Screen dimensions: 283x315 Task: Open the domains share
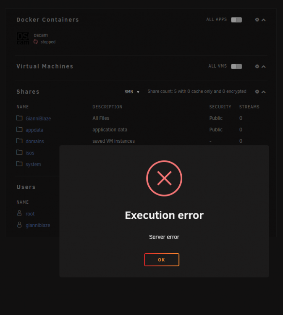(x=35, y=142)
